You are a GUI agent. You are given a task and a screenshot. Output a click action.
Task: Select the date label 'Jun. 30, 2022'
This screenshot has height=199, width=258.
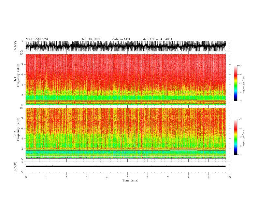click(x=91, y=39)
